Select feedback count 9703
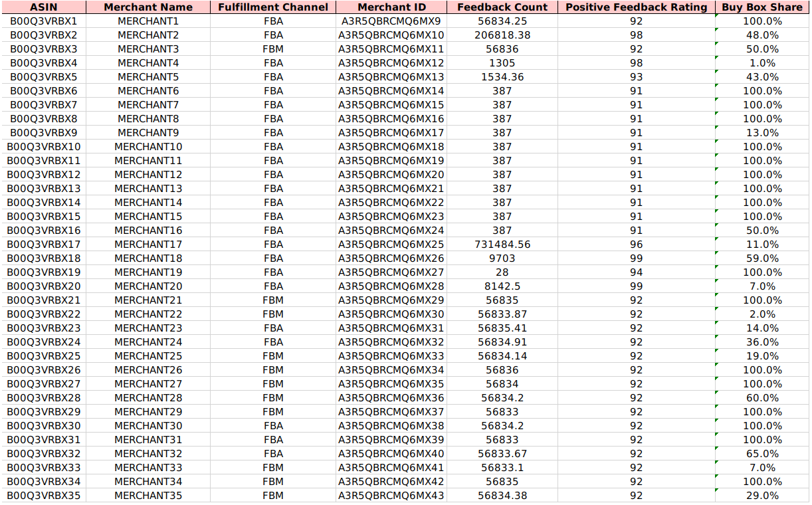The image size is (812, 505). coord(502,258)
